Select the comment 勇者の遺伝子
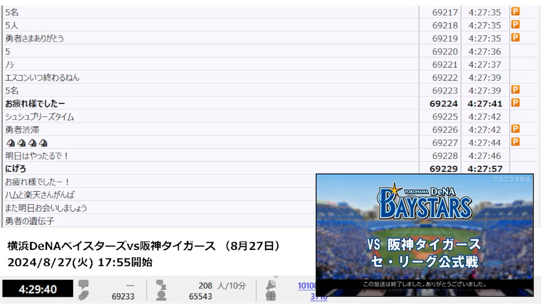The height and width of the screenshot is (304, 541). [x=30, y=221]
